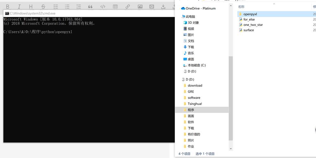Select the surface Python file

coord(249,30)
